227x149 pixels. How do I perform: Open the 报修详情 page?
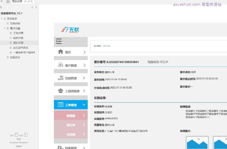point(18,38)
